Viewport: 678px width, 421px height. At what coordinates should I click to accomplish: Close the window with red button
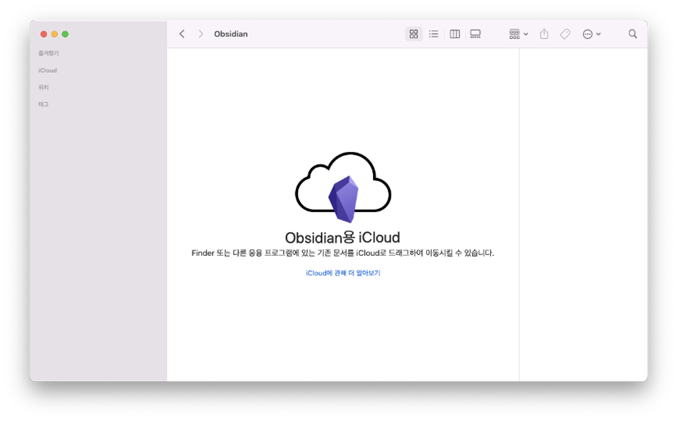[x=44, y=34]
